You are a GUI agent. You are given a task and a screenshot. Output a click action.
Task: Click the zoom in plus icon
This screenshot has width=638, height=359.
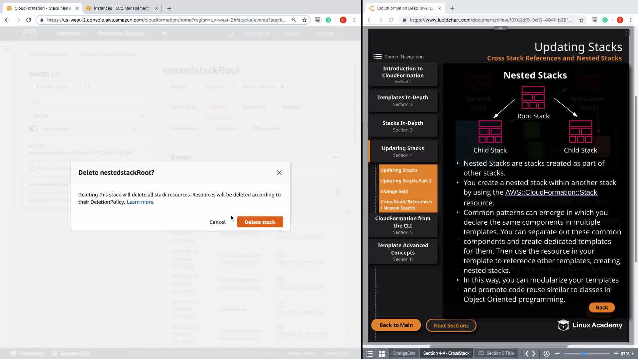[616, 354]
